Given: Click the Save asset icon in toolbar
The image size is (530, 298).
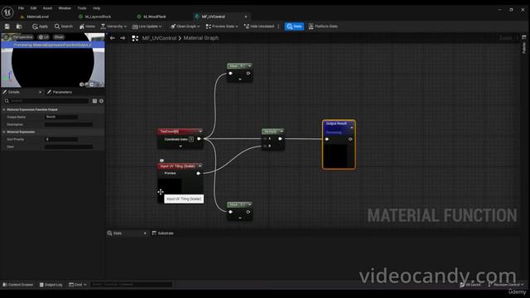Looking at the screenshot, I should coord(7,26).
